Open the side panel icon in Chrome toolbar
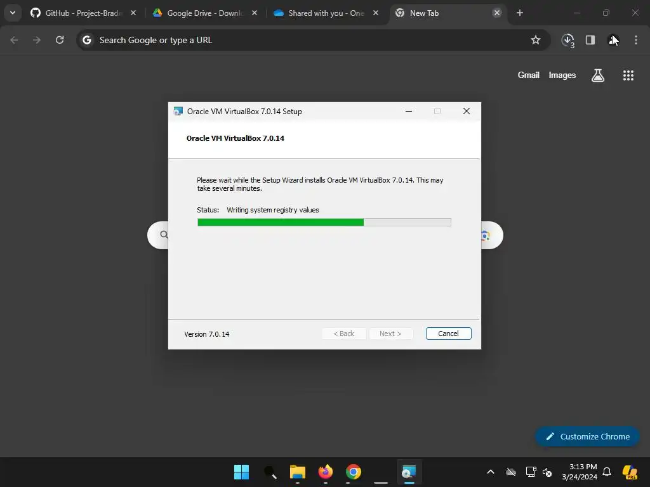 pyautogui.click(x=590, y=40)
